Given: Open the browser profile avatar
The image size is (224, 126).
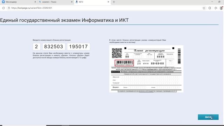Looking at the screenshot, I should click(222, 8).
